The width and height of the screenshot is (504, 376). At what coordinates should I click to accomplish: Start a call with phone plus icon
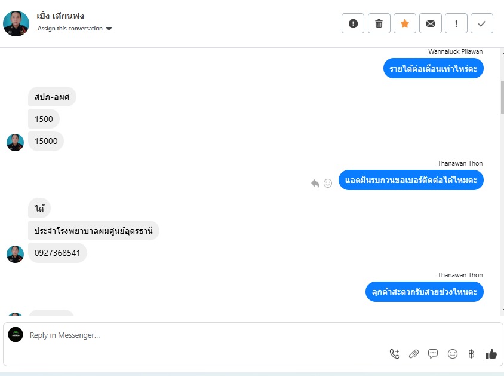coord(395,354)
